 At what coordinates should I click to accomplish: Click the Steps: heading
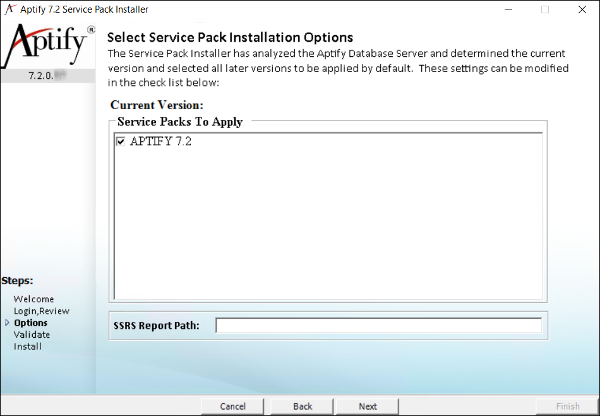click(17, 281)
